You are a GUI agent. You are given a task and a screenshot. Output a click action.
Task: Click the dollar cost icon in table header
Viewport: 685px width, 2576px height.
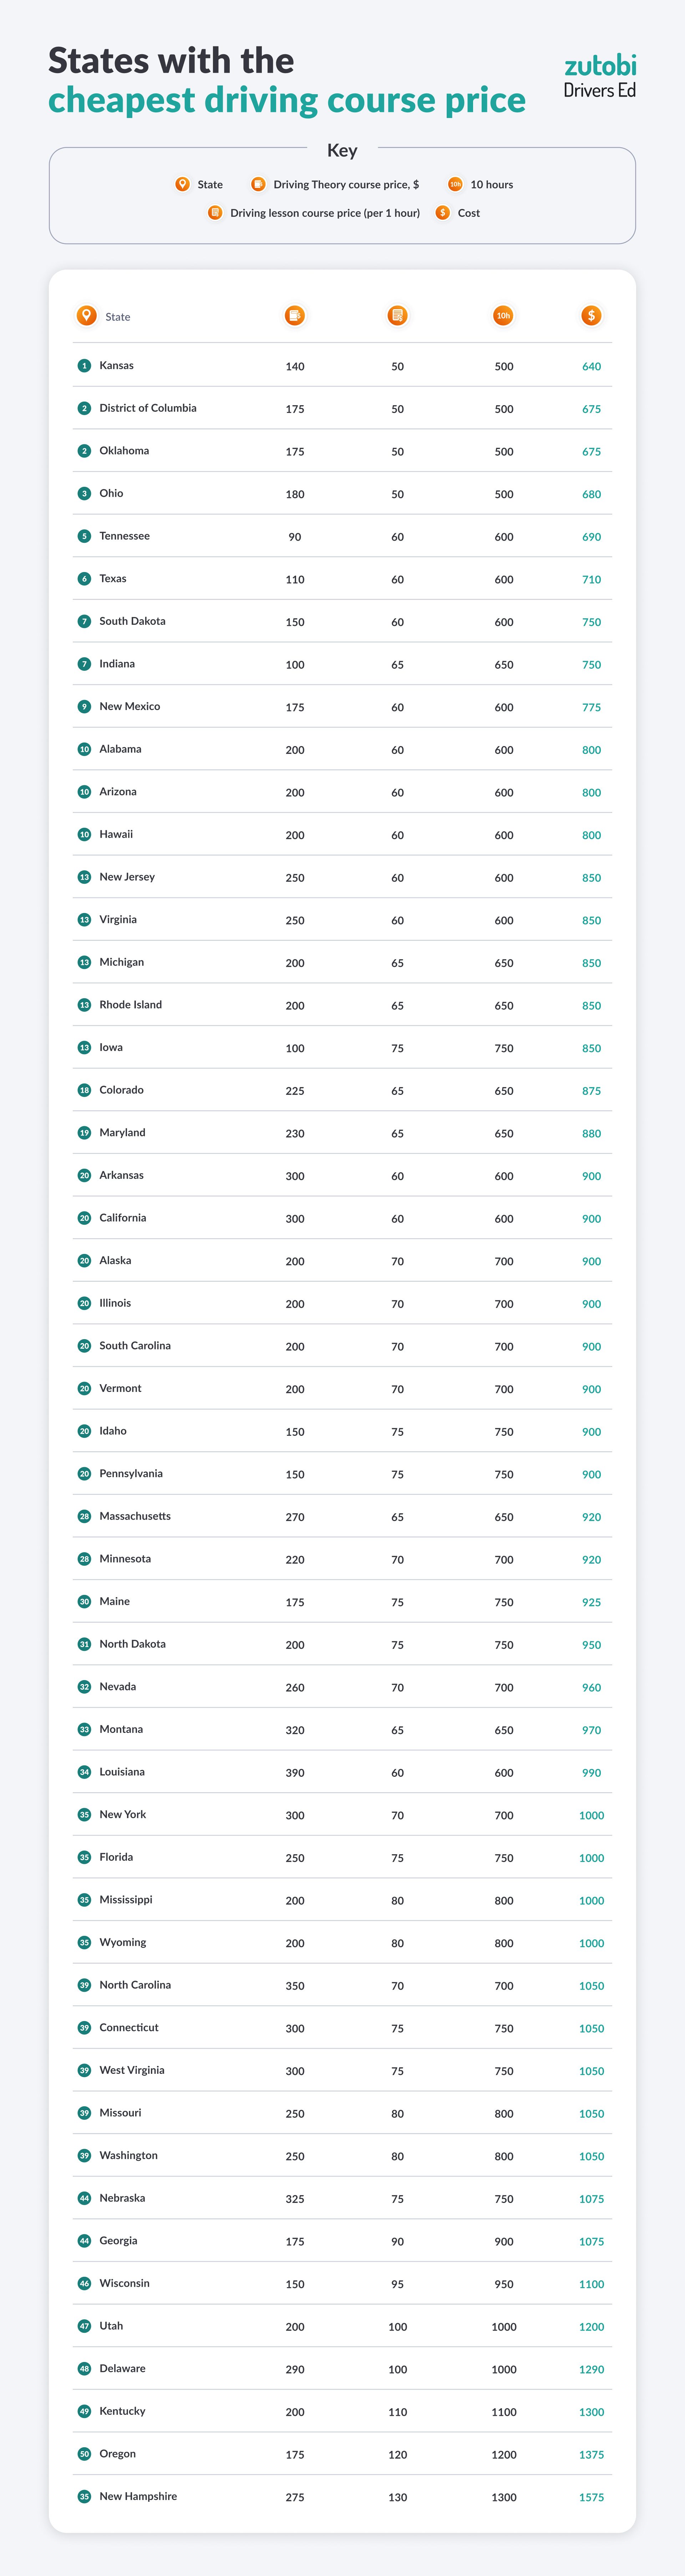pos(591,316)
